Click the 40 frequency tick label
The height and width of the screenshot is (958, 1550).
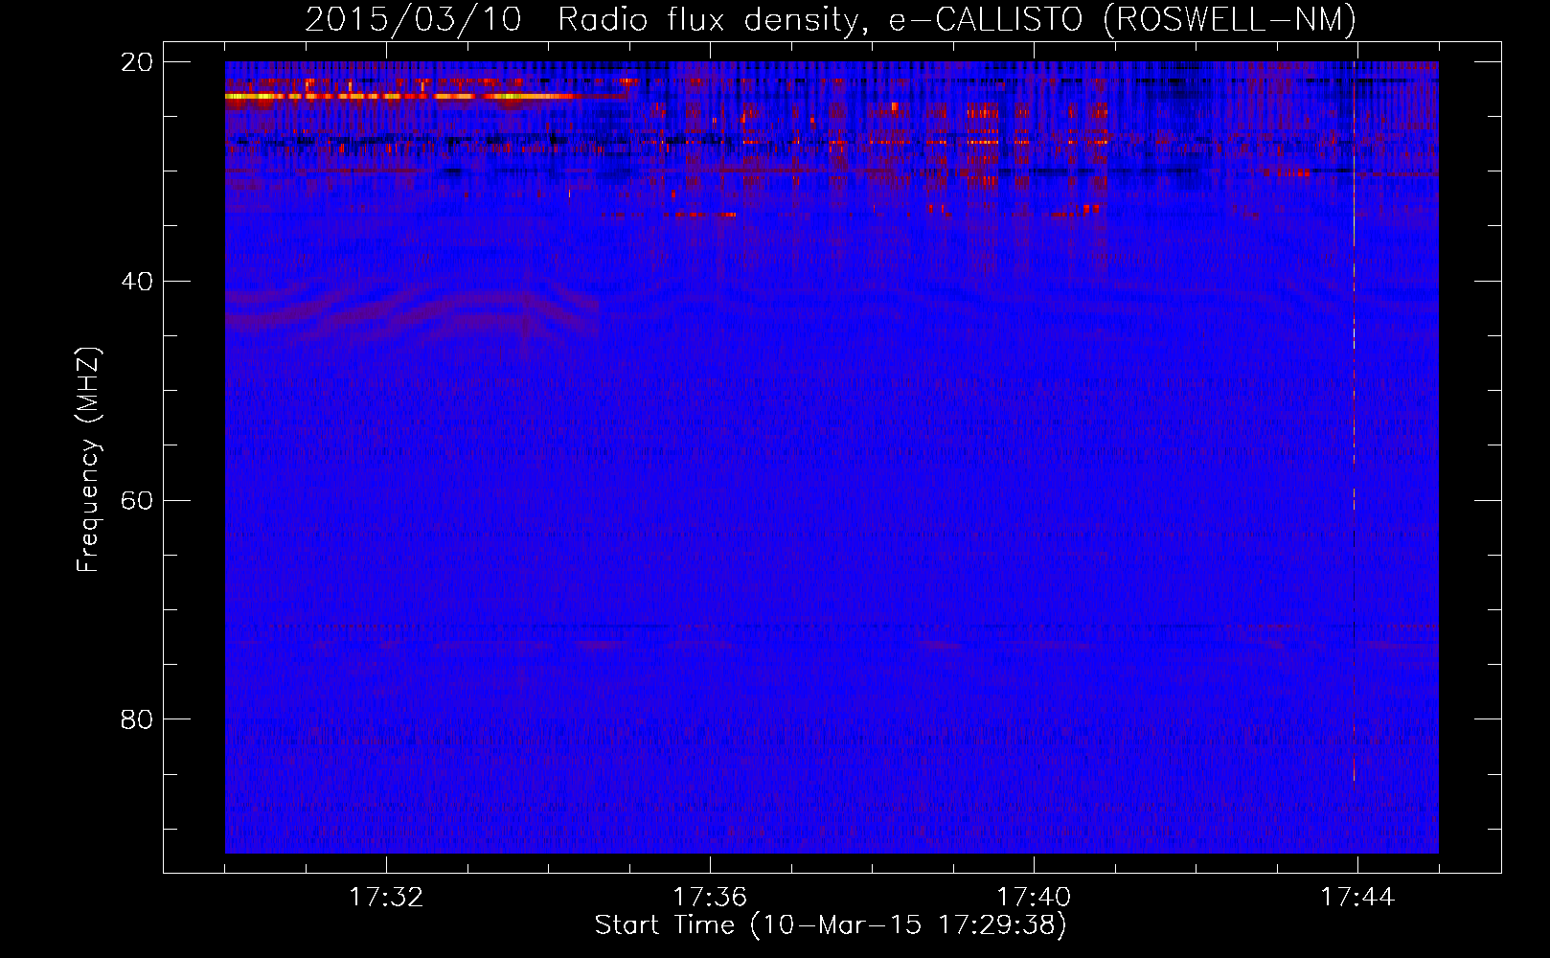click(x=137, y=282)
